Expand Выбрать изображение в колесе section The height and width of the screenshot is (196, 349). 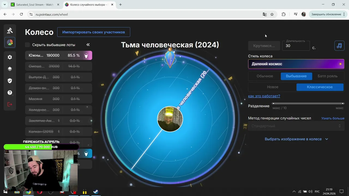click(x=296, y=139)
